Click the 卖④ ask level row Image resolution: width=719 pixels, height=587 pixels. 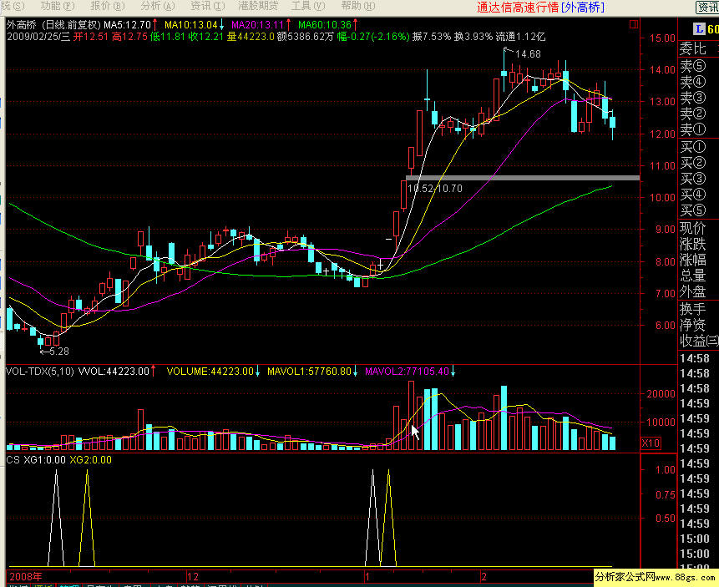tap(698, 82)
